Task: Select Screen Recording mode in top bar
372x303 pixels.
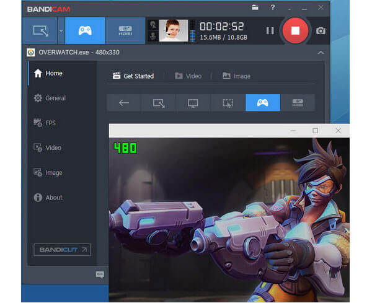Action: 40,31
